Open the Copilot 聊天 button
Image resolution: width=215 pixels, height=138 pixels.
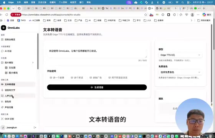(x=207, y=15)
